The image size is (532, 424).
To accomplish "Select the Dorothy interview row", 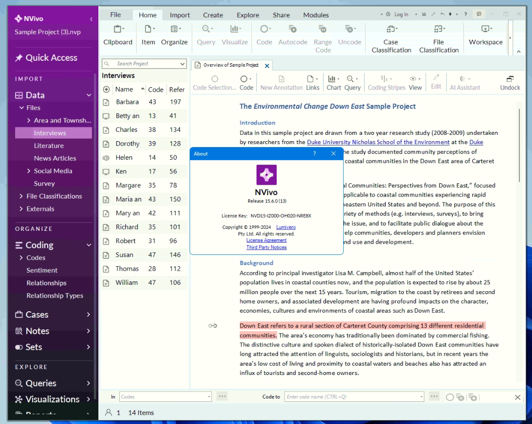I will 144,144.
